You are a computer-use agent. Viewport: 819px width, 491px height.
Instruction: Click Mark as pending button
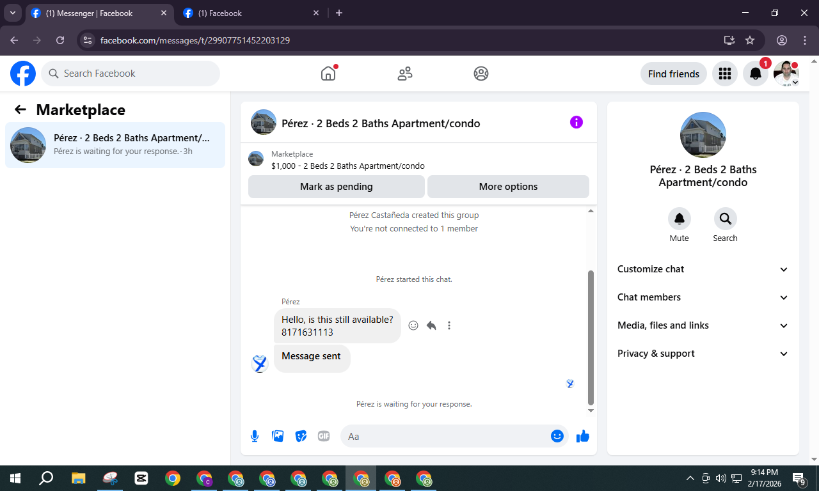pyautogui.click(x=337, y=187)
